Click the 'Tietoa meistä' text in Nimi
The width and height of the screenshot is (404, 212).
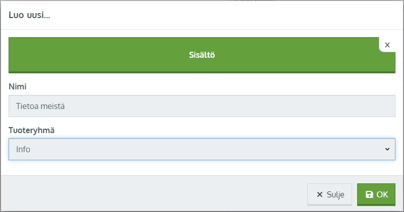(x=40, y=107)
